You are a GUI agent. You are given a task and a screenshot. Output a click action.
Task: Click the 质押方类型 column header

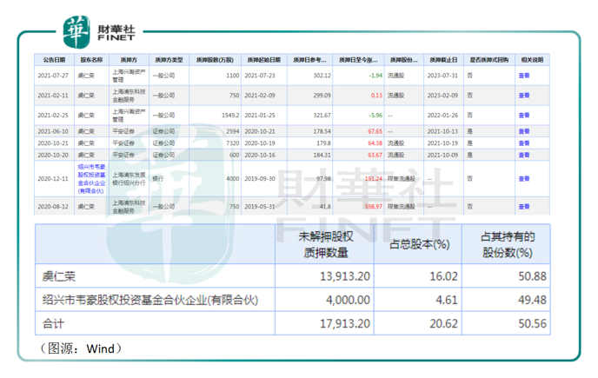pos(169,60)
